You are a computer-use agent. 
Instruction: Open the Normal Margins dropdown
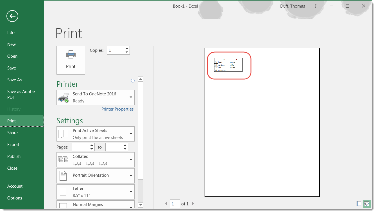[130, 207]
